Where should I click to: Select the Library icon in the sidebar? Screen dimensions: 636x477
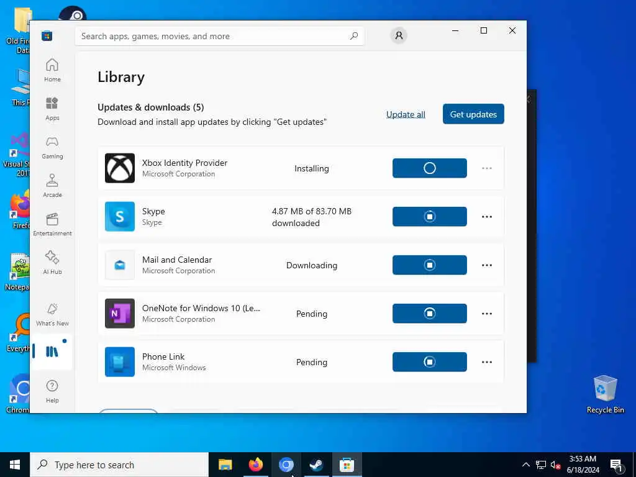[x=52, y=352]
